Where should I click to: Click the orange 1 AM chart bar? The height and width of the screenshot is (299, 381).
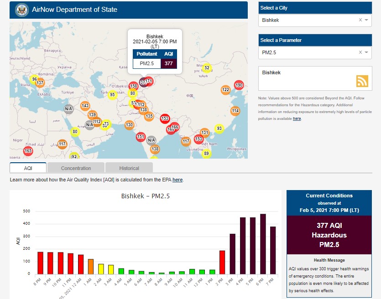[x=91, y=266]
